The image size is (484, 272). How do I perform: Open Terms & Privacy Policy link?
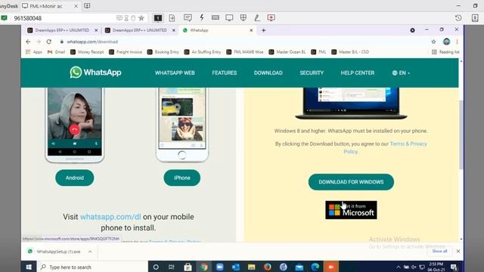(408, 144)
